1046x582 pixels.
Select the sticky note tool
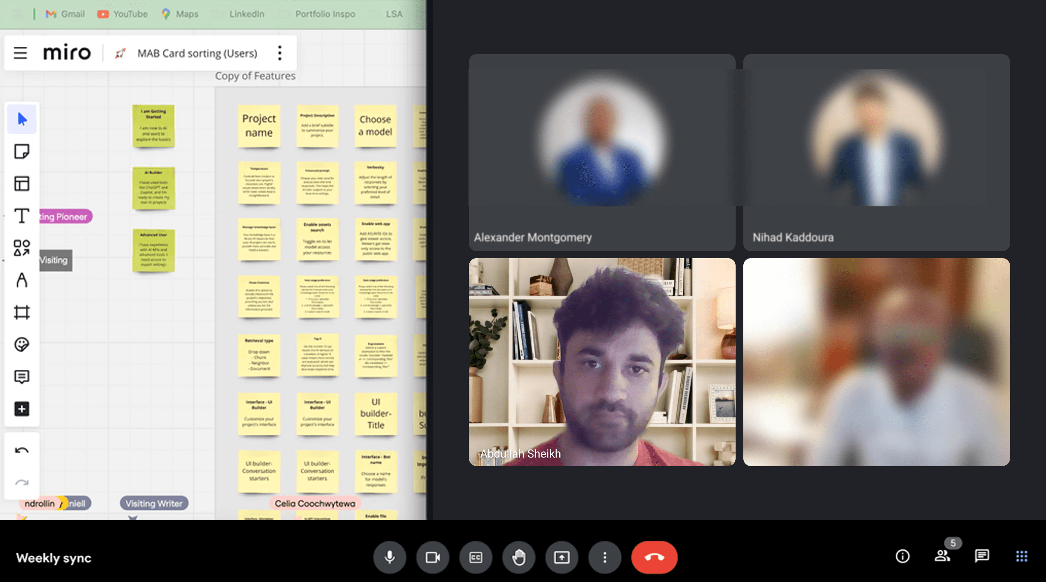click(x=22, y=151)
